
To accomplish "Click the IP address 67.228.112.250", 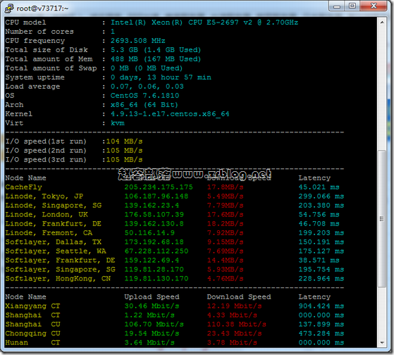I will [156, 251].
